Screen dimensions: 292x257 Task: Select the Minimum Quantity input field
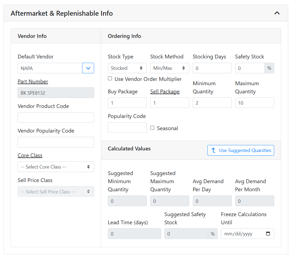pyautogui.click(x=212, y=103)
